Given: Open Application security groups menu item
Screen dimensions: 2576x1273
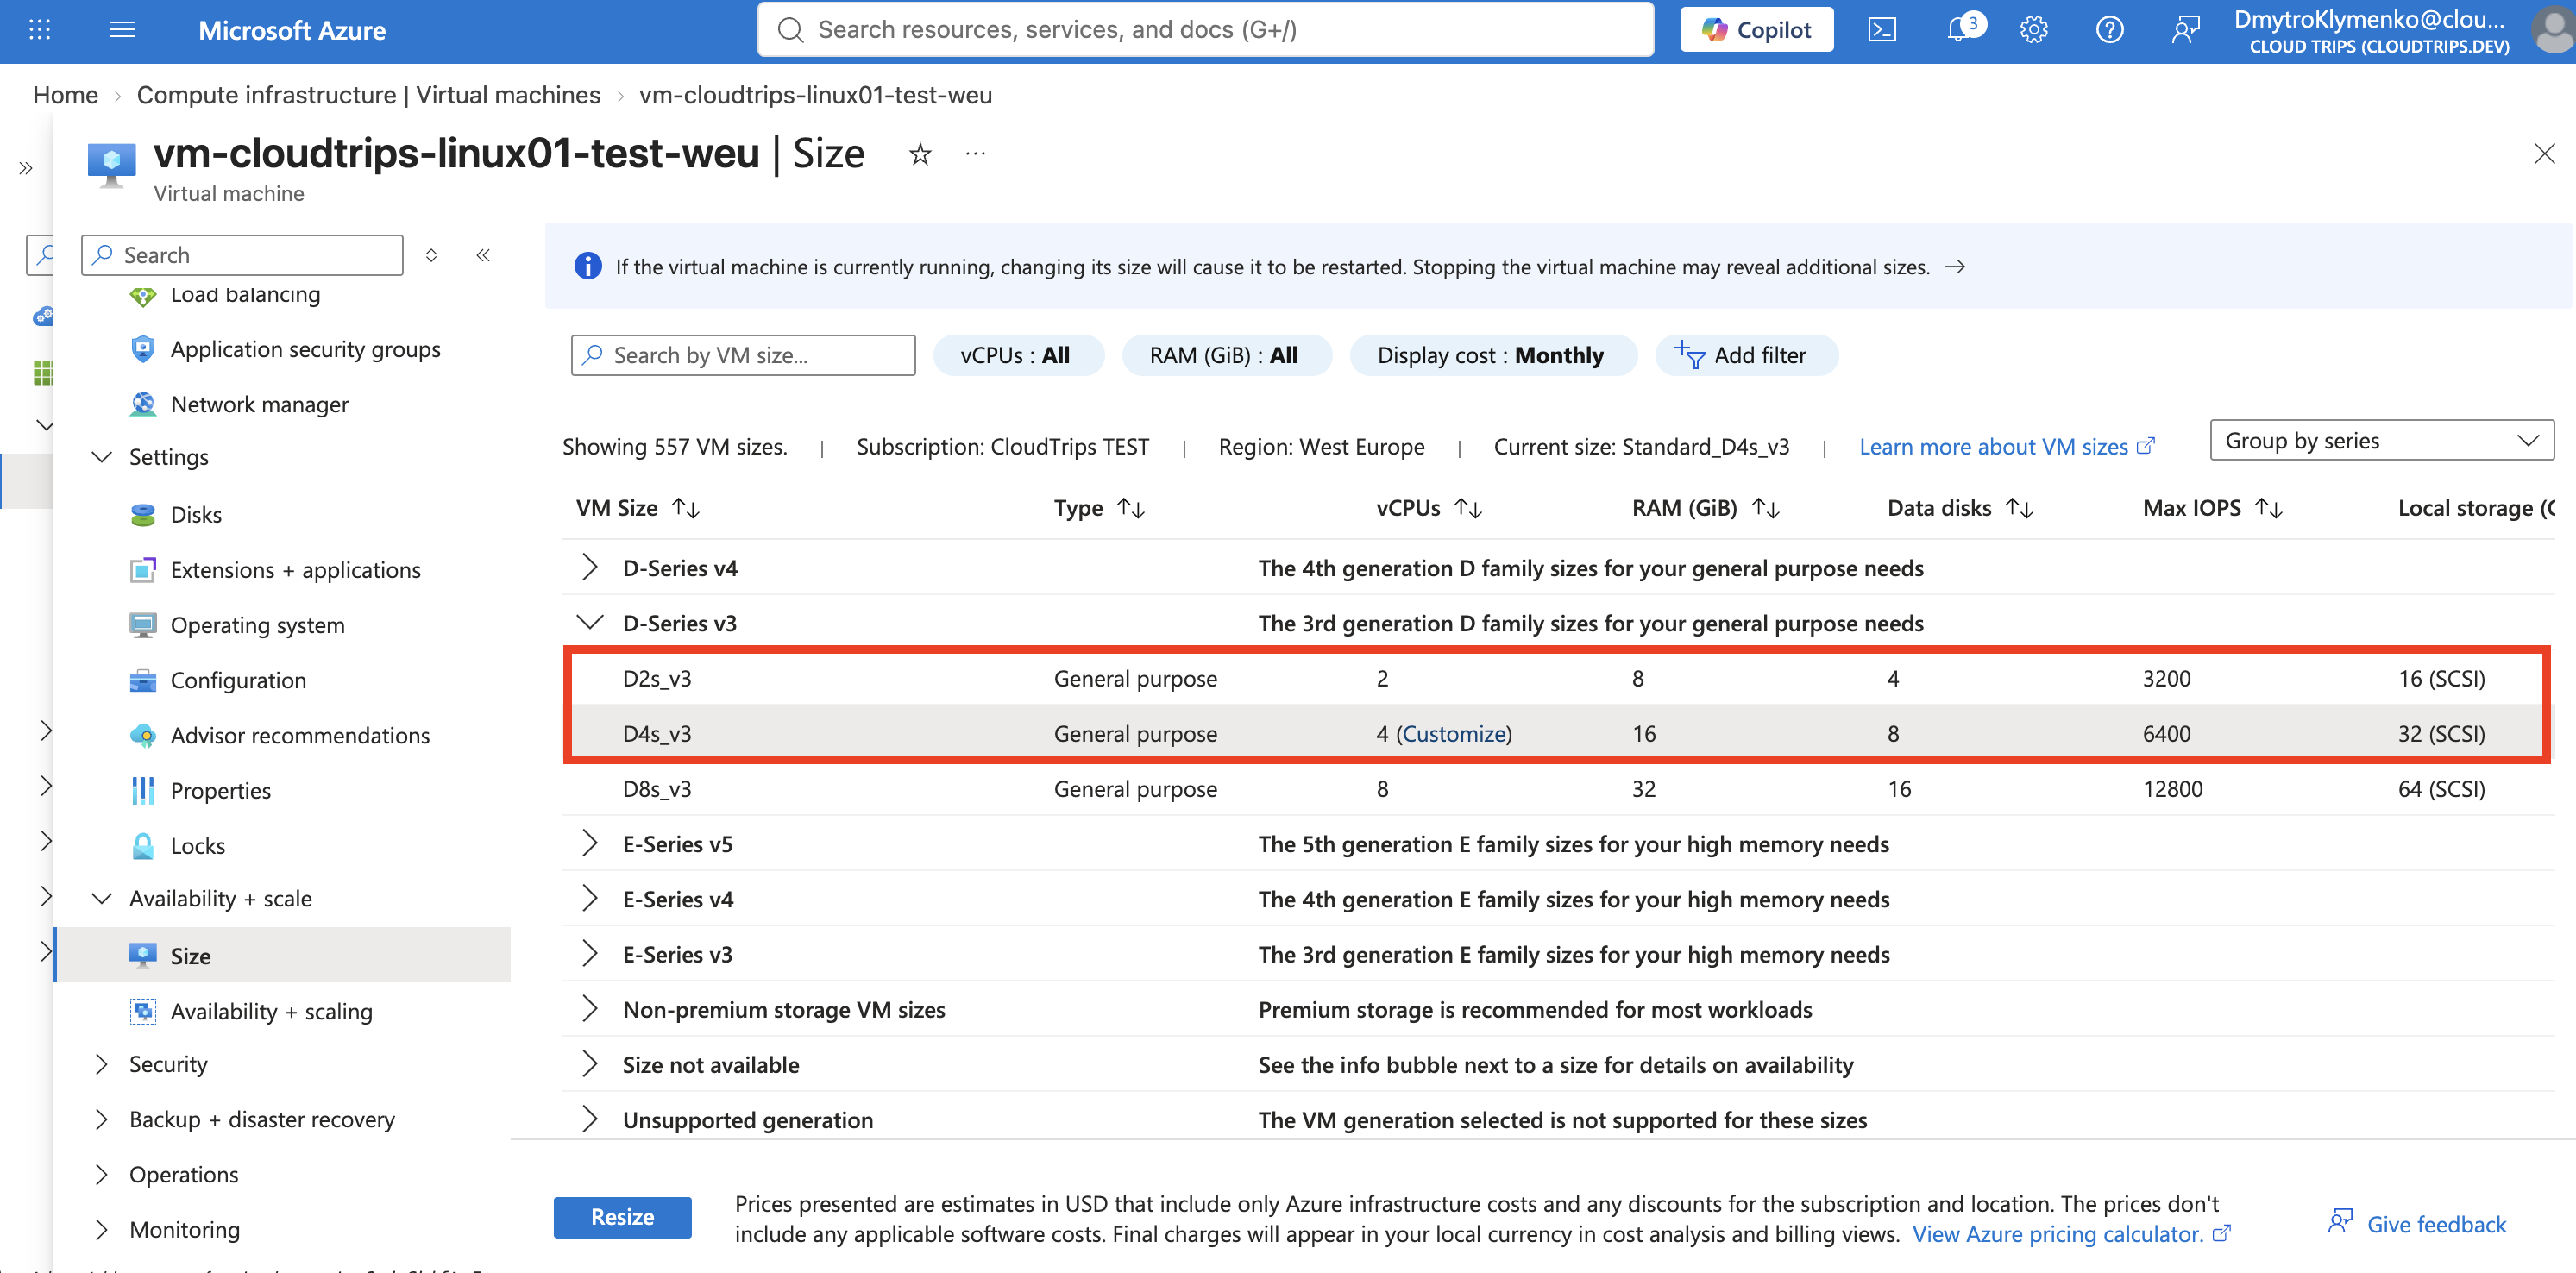Looking at the screenshot, I should pyautogui.click(x=306, y=349).
